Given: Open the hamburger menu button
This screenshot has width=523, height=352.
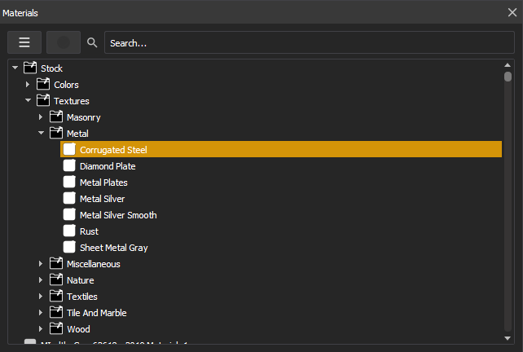Looking at the screenshot, I should click(24, 42).
